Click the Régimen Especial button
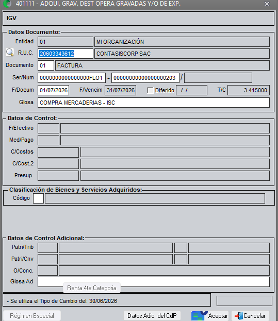Screen dimensions: 278x321 (32, 316)
